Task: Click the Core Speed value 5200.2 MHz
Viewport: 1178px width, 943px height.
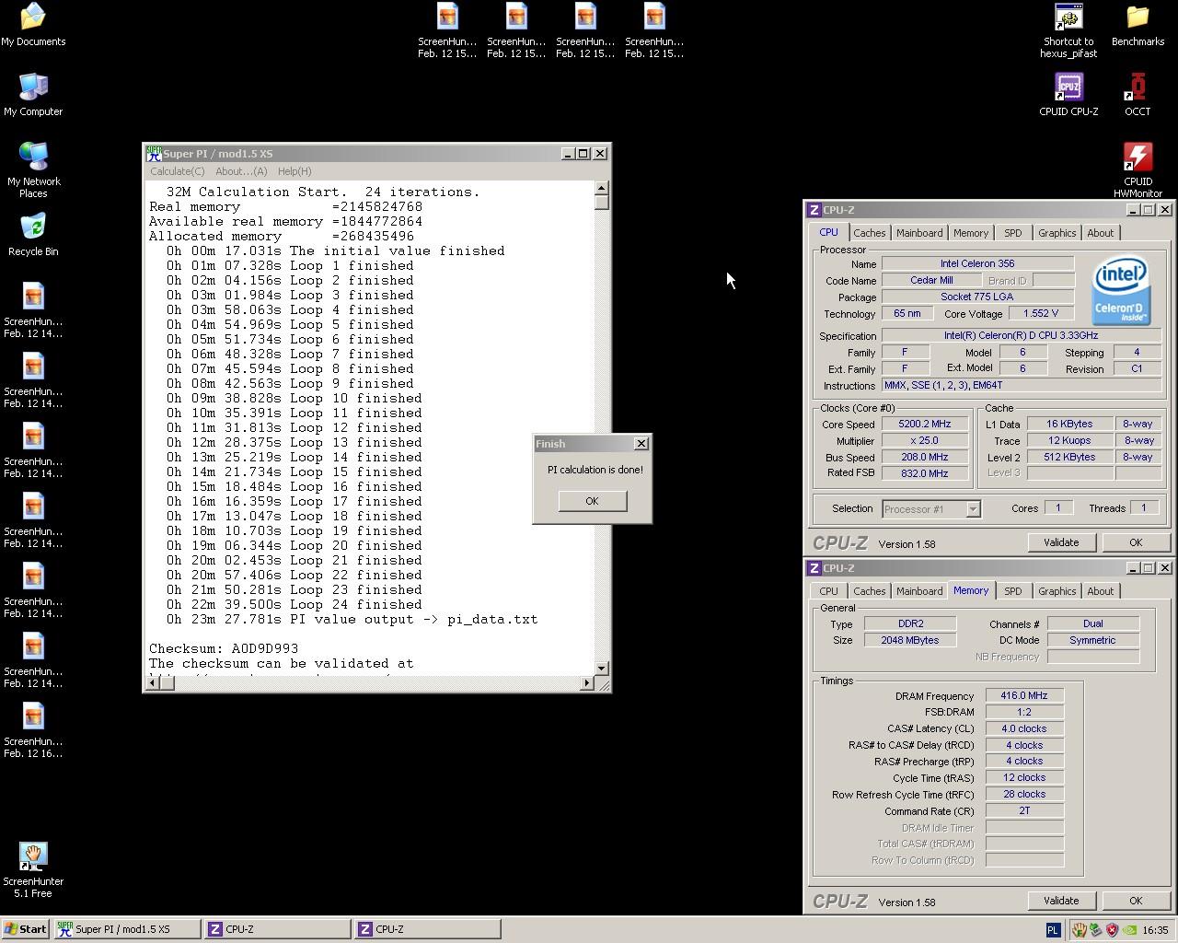Action: [924, 425]
